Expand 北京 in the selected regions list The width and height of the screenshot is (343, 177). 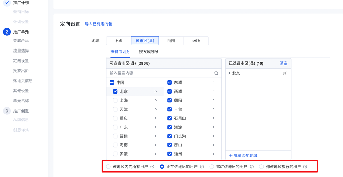(230, 73)
